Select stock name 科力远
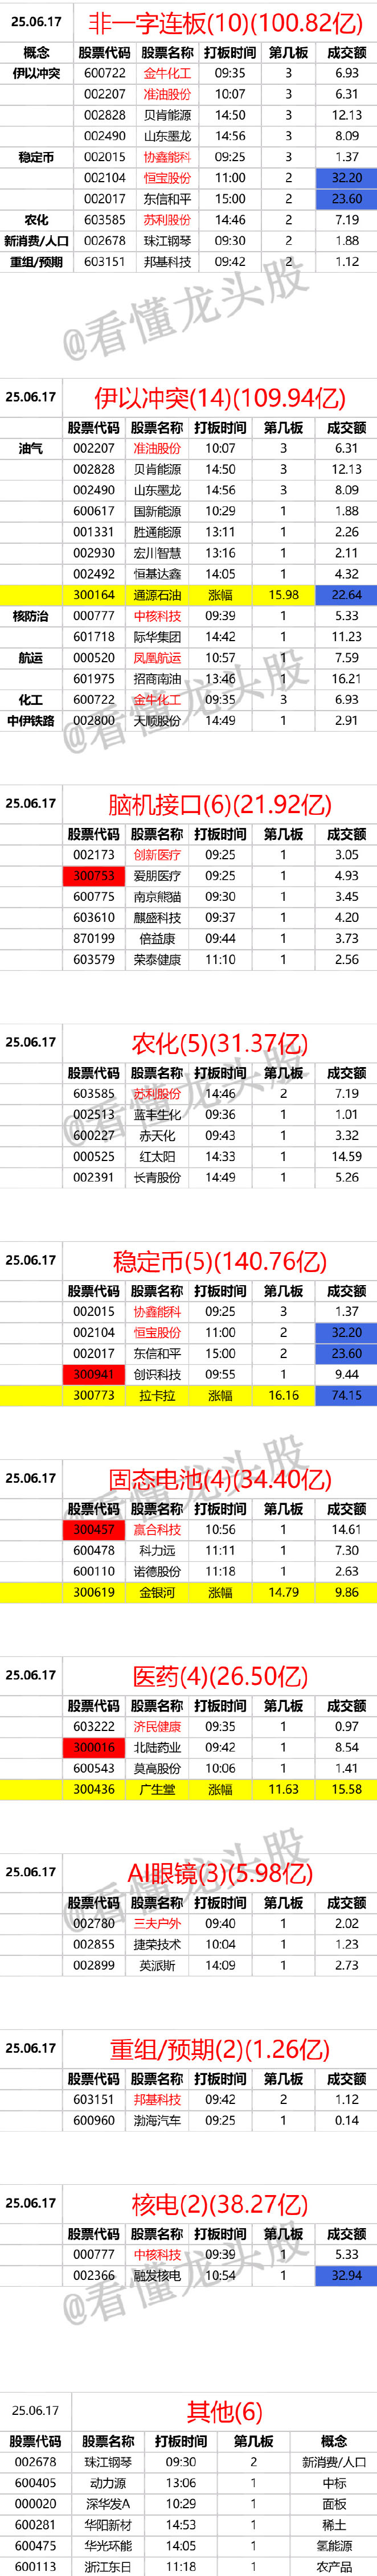The image size is (377, 2576). pyautogui.click(x=157, y=1551)
